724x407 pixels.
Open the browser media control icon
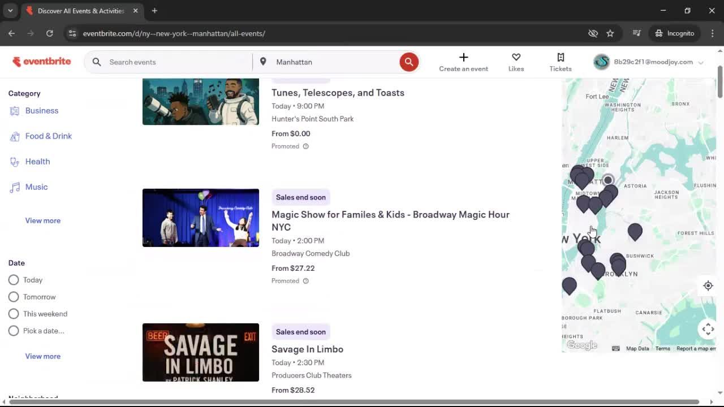(636, 33)
